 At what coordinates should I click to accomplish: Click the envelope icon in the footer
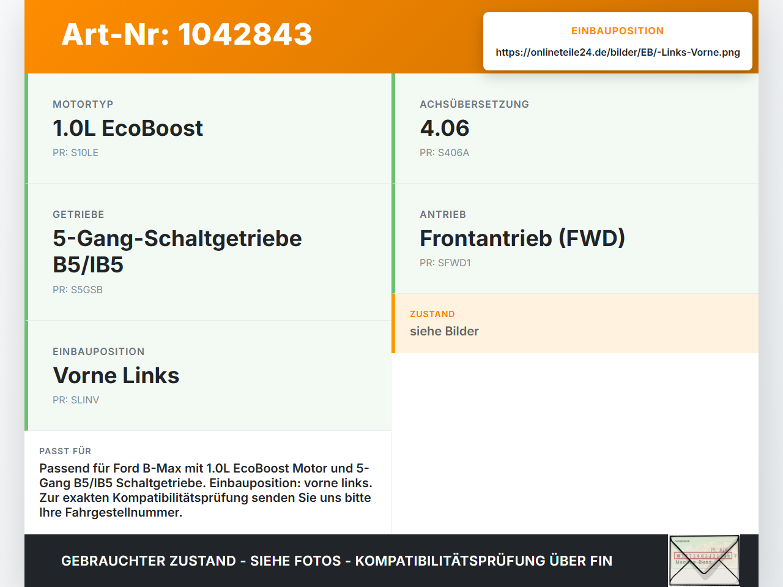(704, 561)
